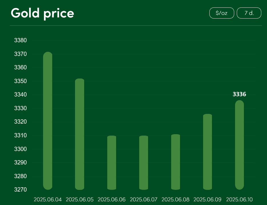Screen dimensions: 267x205
Task: Click the 2025.06.09 date label
Action: 208,199
